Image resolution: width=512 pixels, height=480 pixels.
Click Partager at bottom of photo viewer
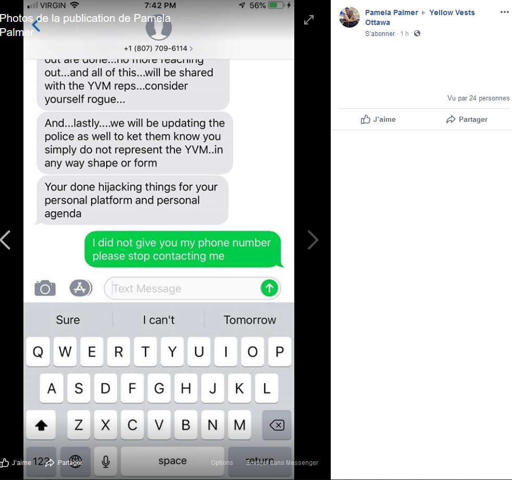point(64,462)
